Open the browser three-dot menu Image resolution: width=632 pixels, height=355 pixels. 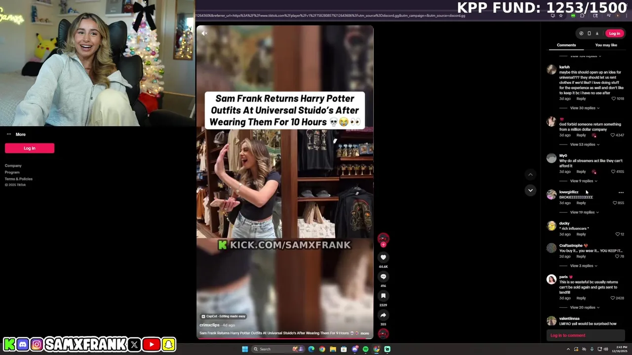point(627,16)
